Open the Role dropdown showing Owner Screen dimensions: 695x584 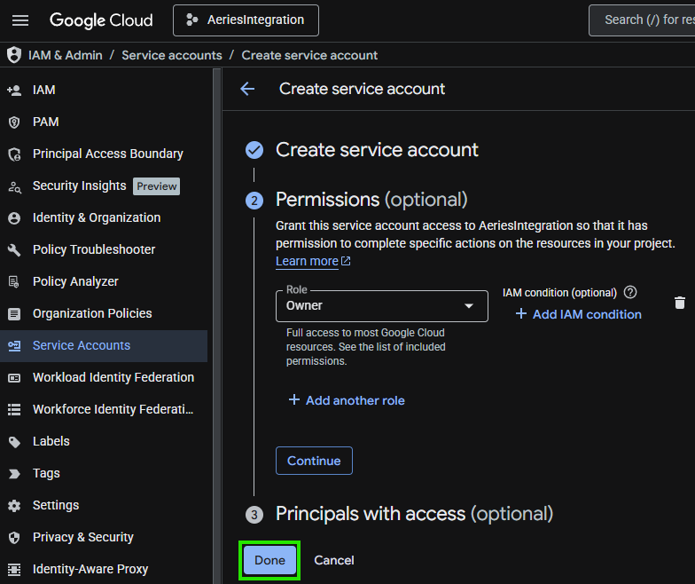(381, 305)
